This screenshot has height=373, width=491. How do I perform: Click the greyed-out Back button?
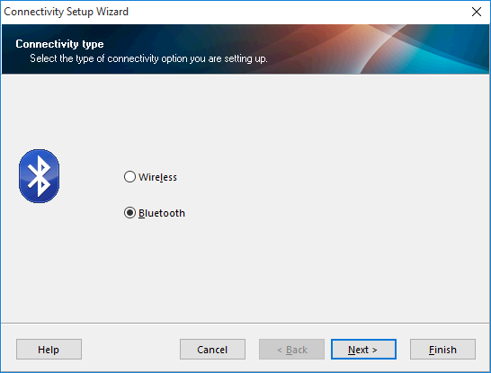pyautogui.click(x=291, y=350)
